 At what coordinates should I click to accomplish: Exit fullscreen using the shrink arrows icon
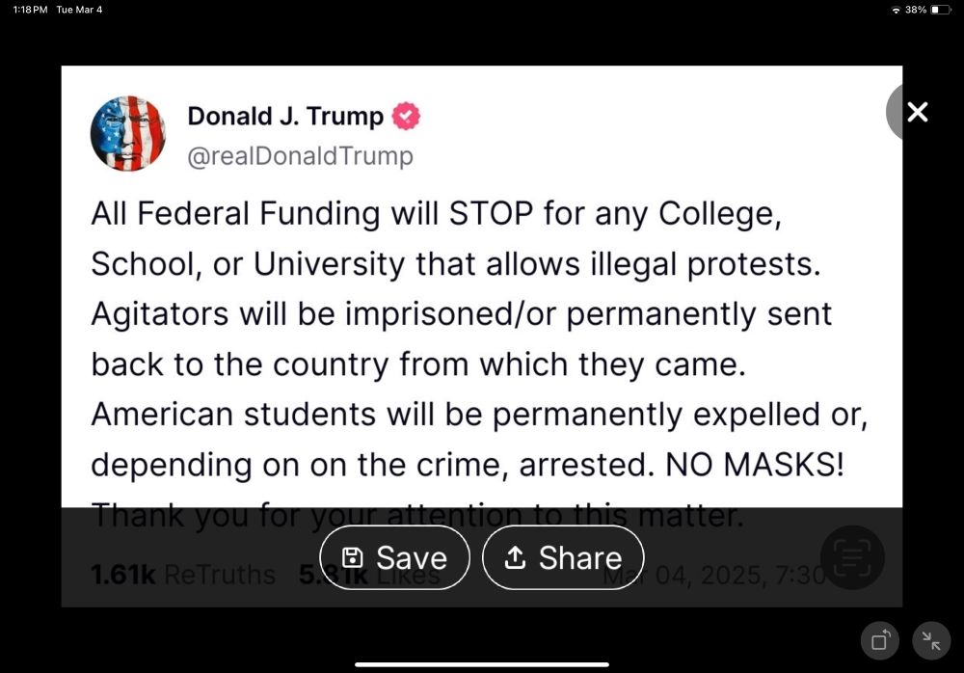coord(930,640)
